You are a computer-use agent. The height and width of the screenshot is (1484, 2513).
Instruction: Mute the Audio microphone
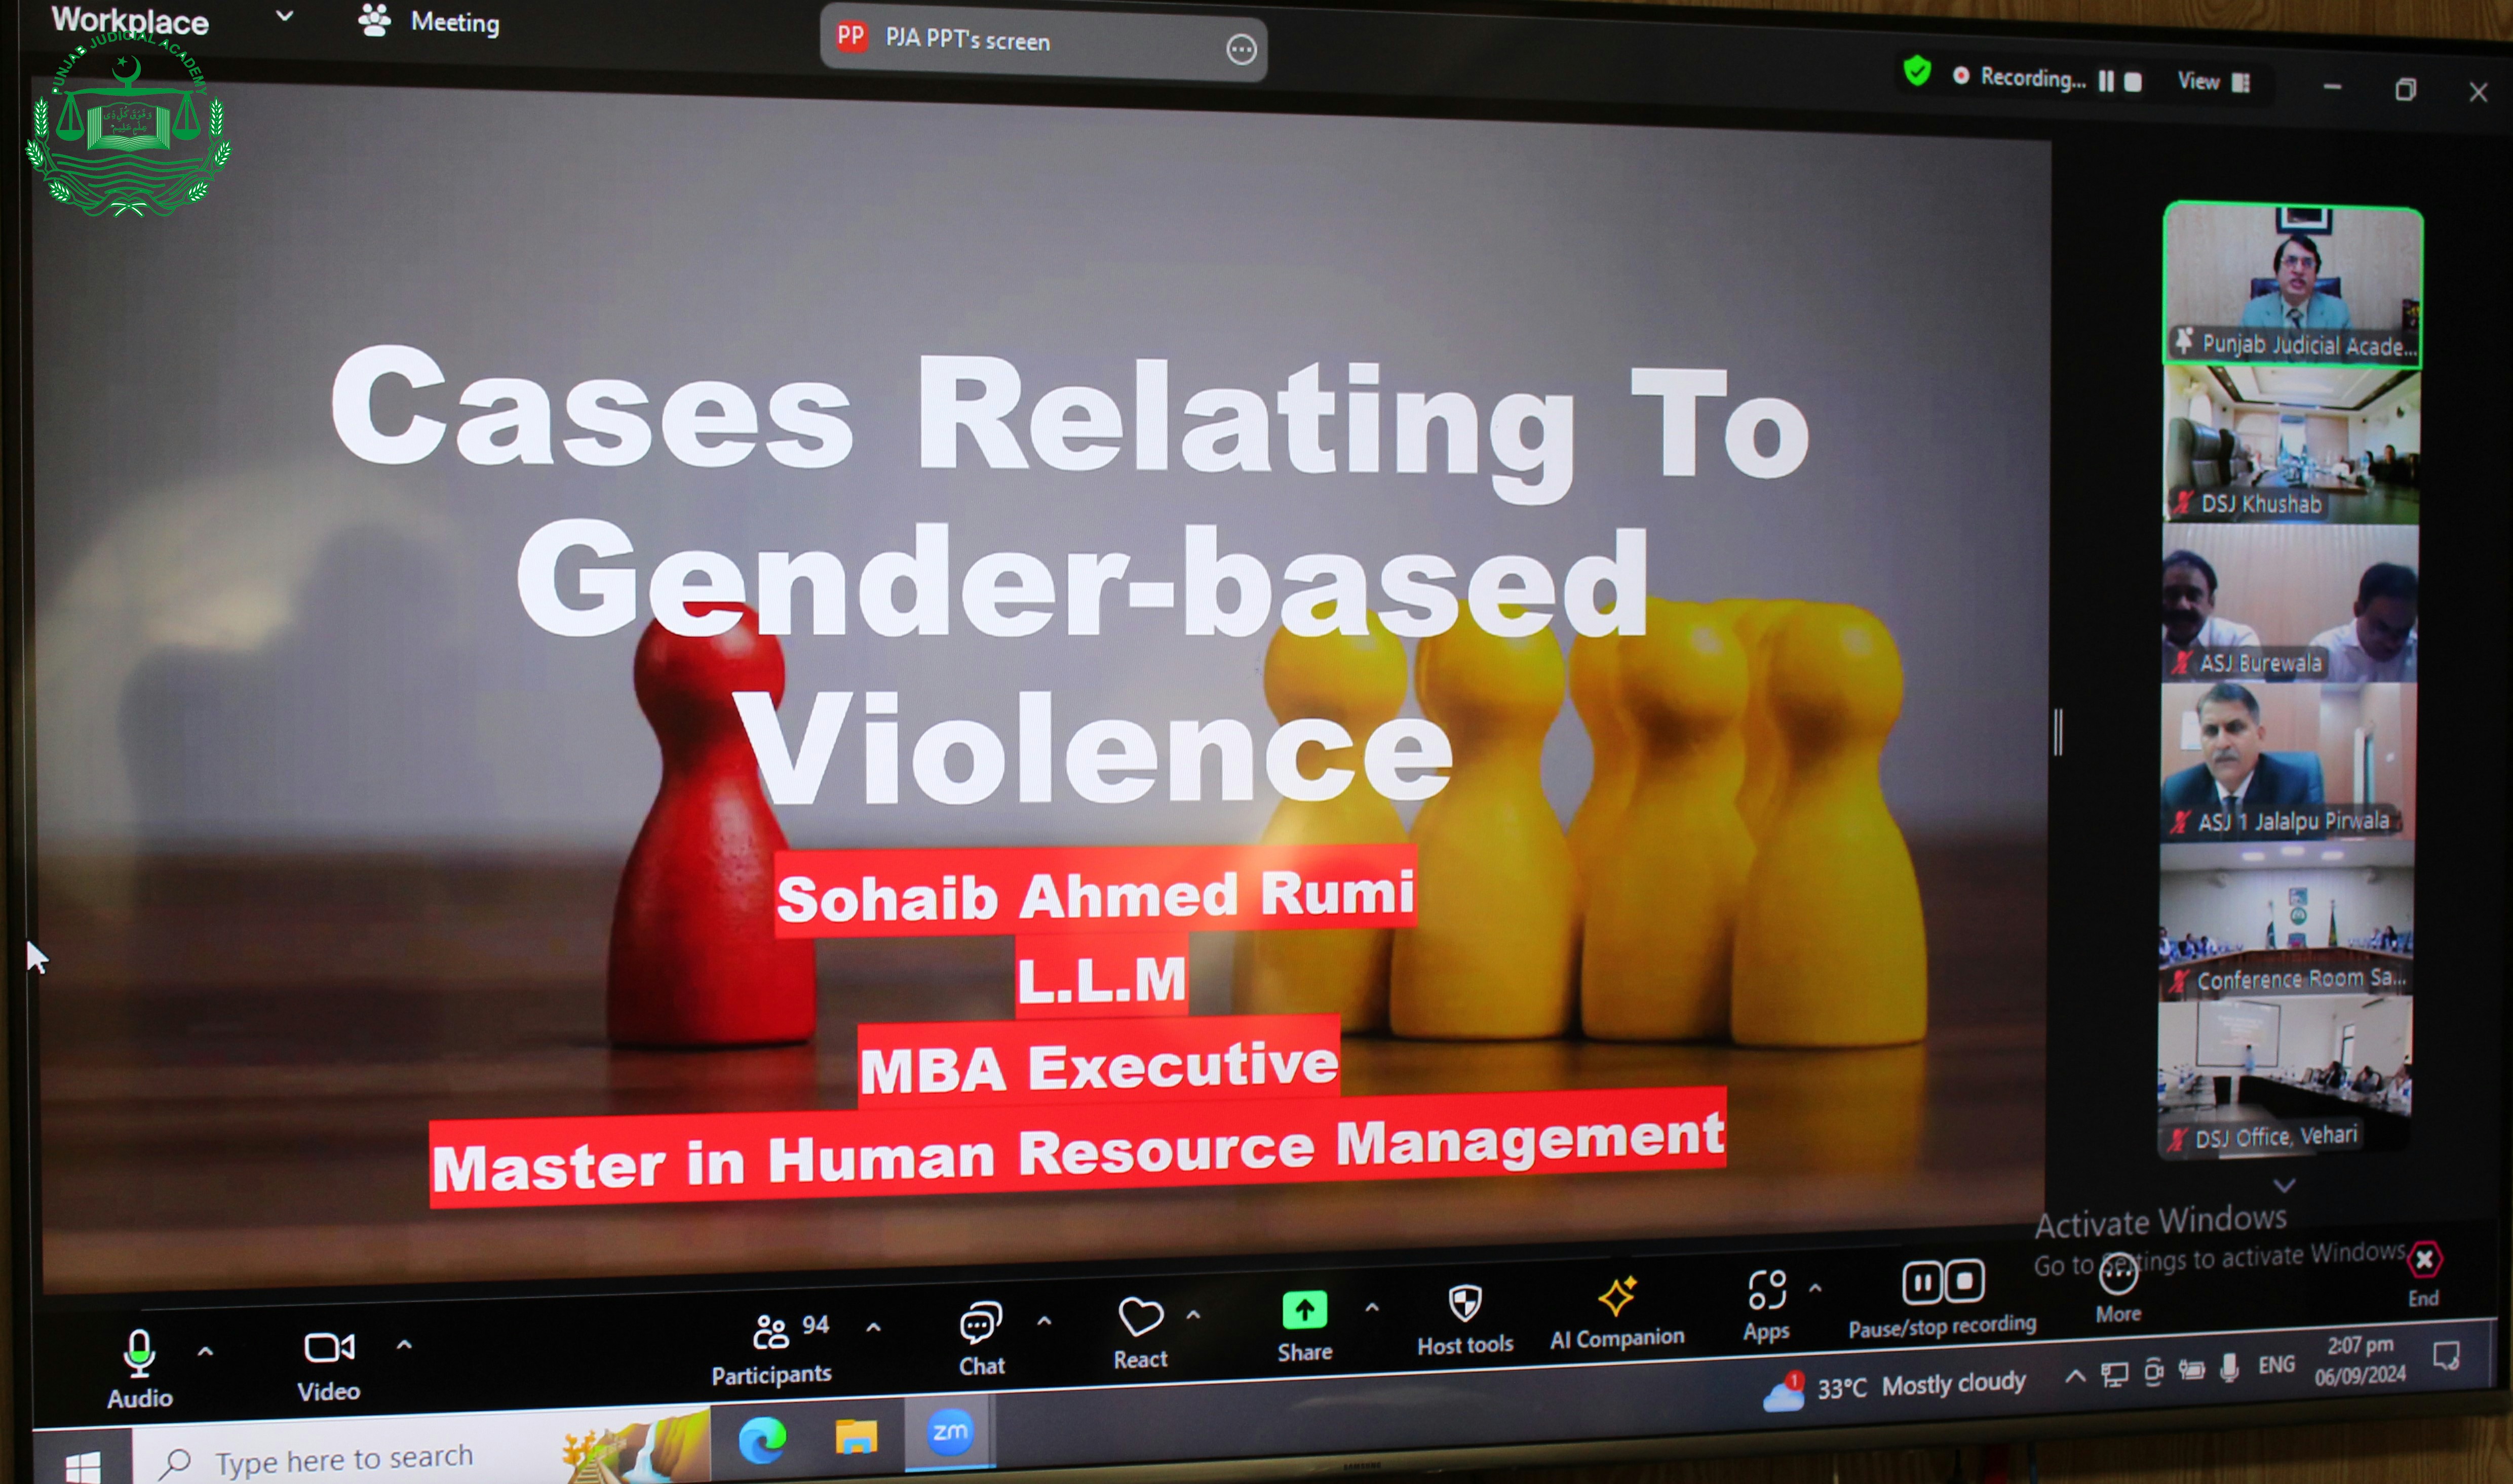[139, 1354]
